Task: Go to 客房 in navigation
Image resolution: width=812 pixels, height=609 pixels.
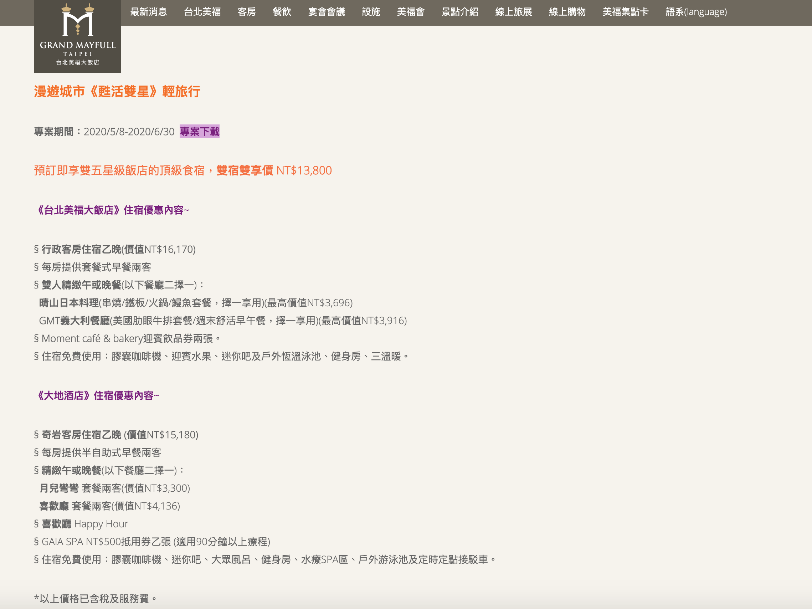Action: [x=247, y=12]
